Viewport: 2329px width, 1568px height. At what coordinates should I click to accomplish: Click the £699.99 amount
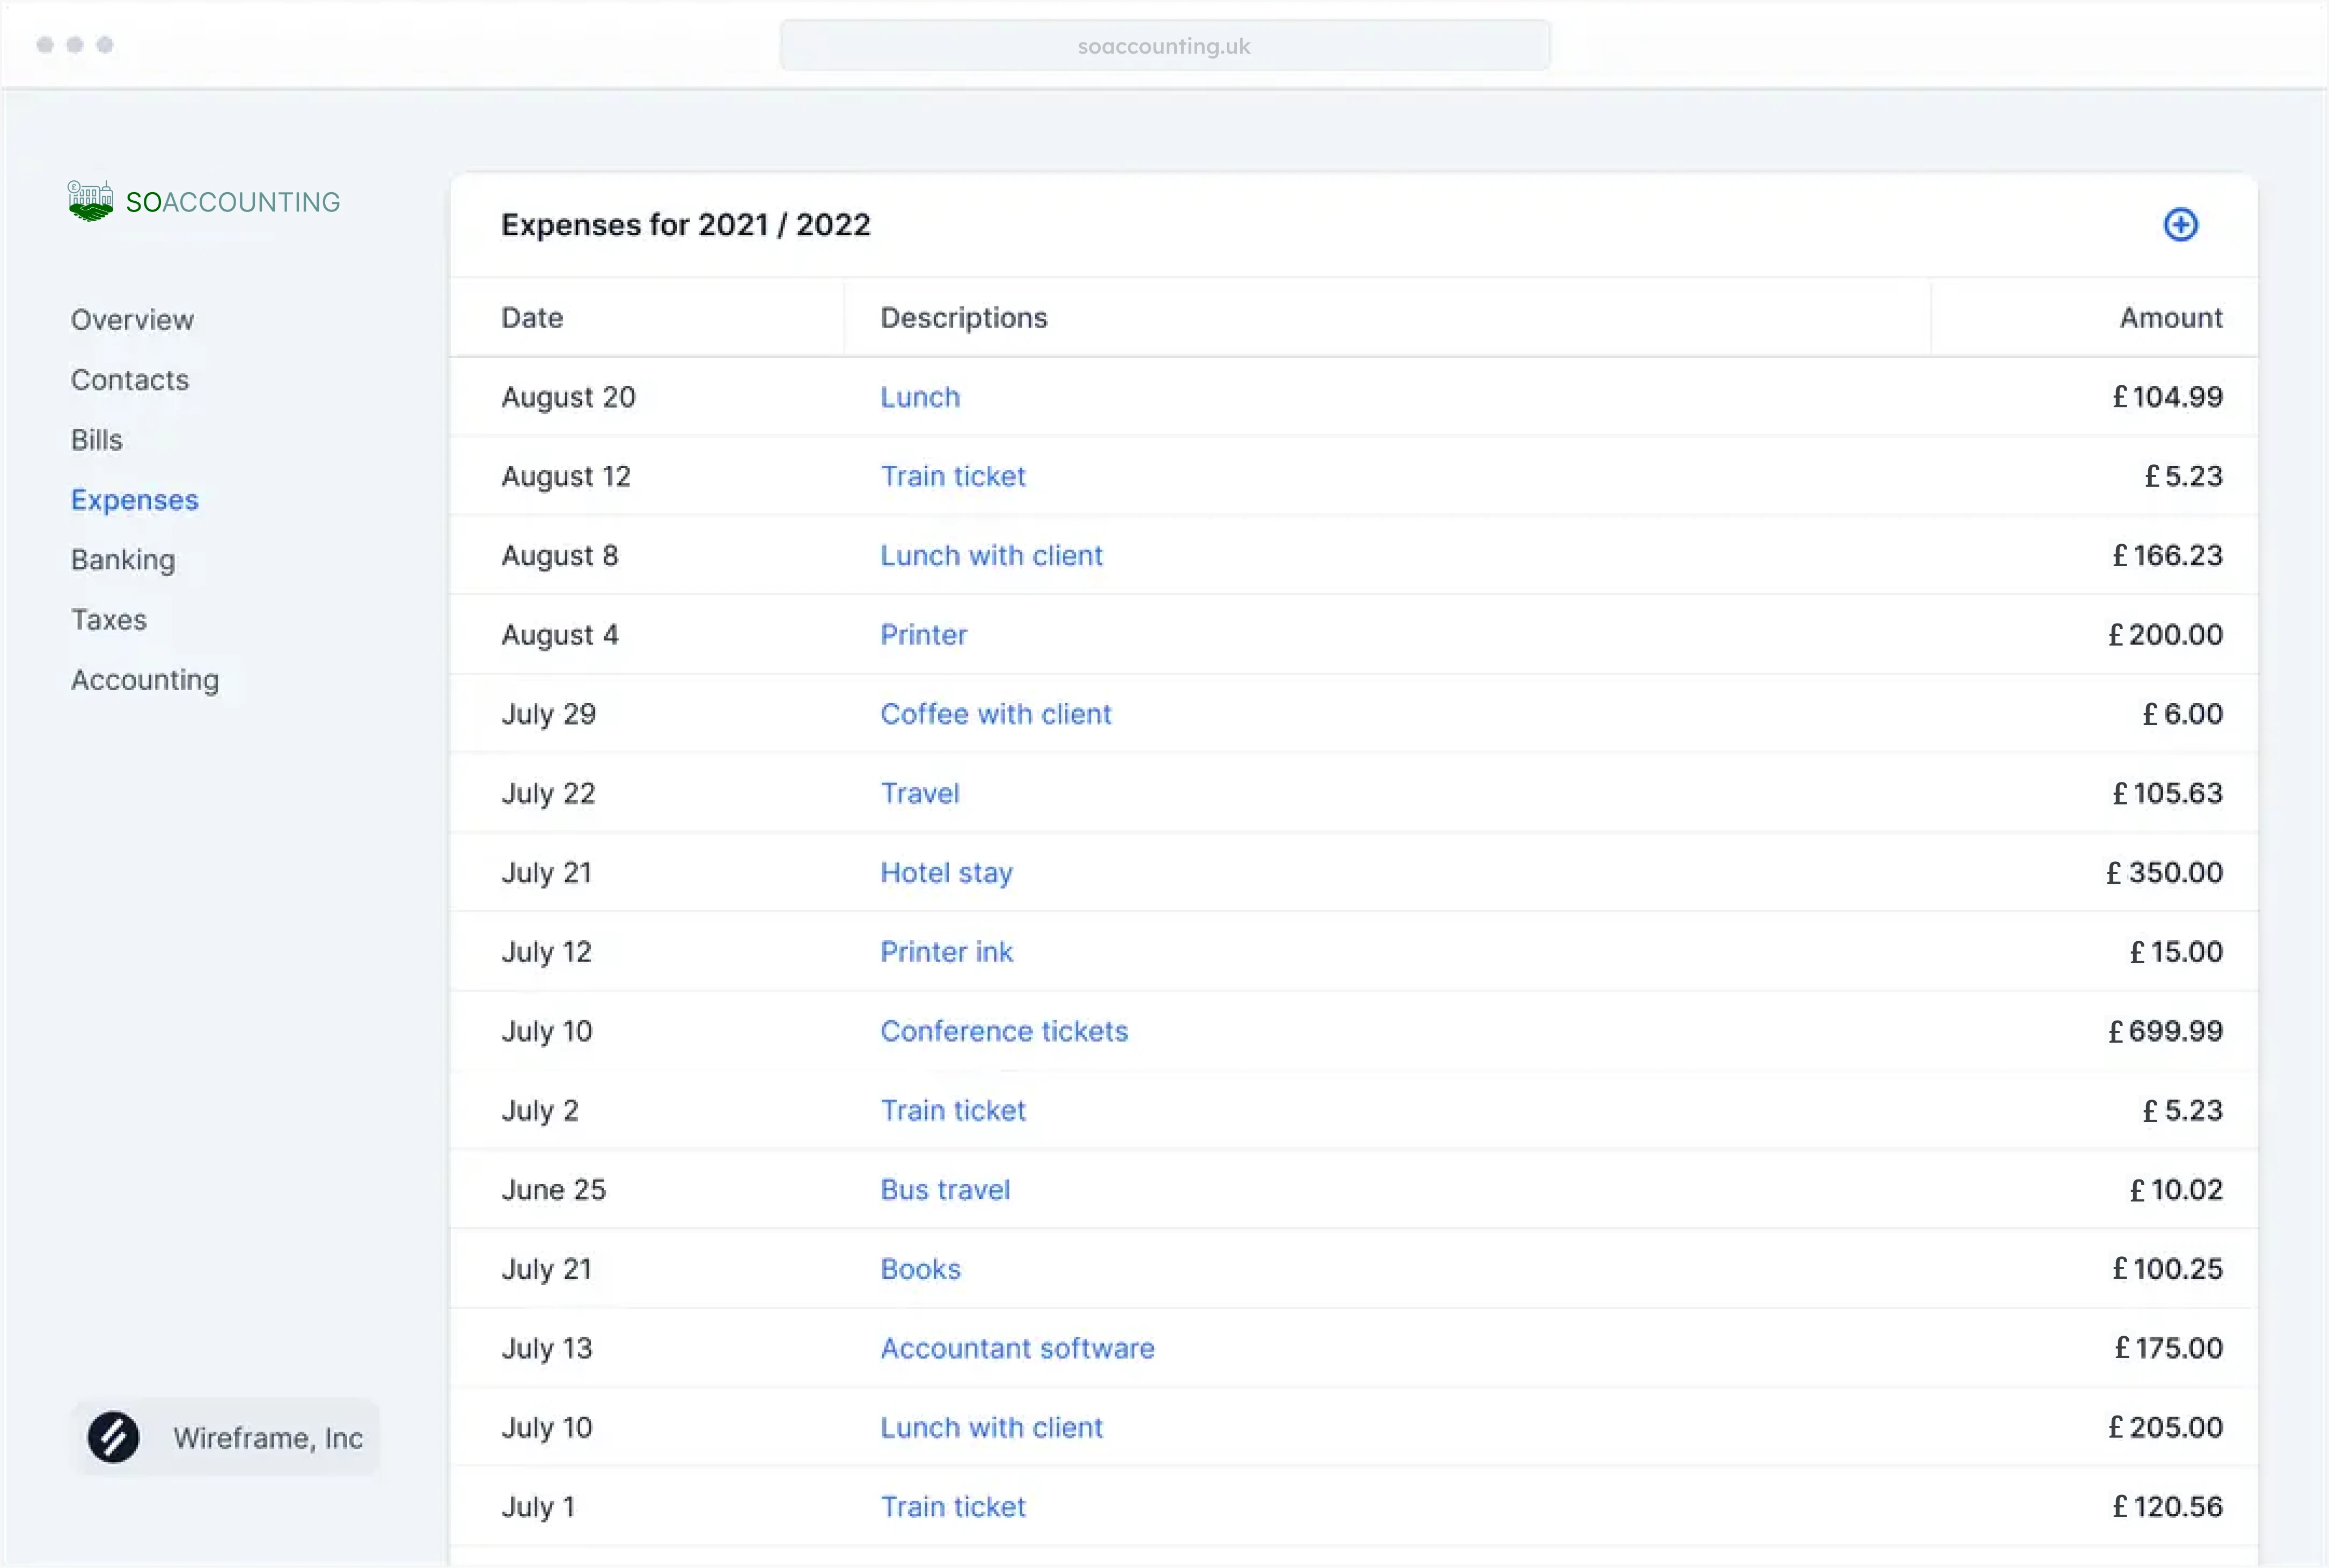point(2165,1031)
